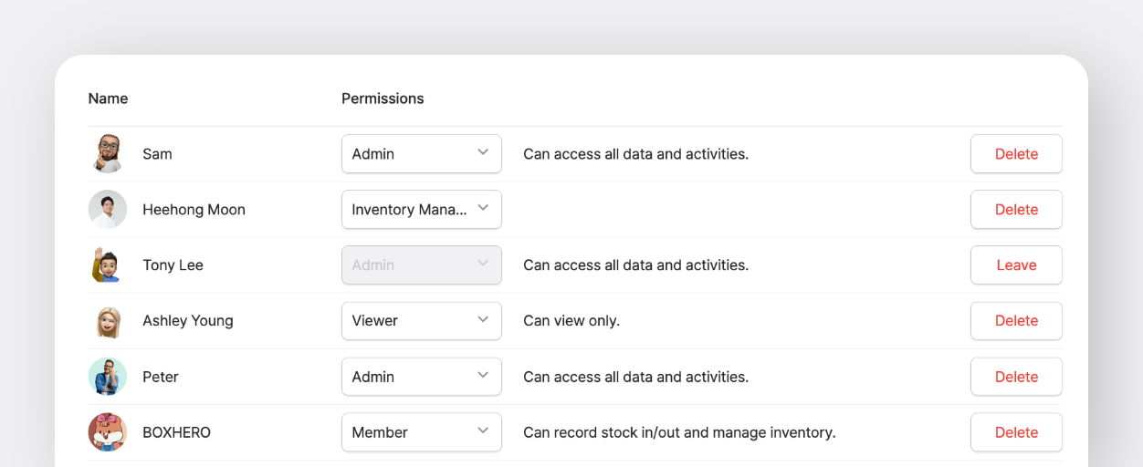Click Ashley Young's avatar
The image size is (1143, 467).
pos(108,321)
